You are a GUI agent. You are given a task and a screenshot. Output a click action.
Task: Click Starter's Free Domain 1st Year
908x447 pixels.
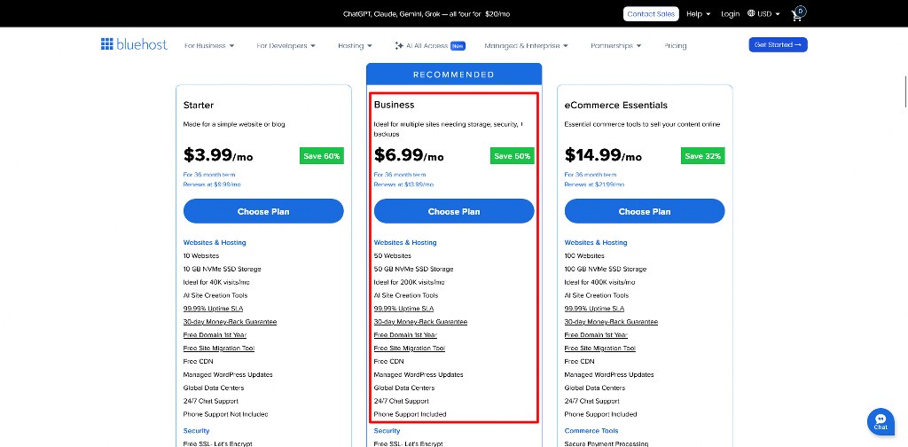click(x=215, y=335)
